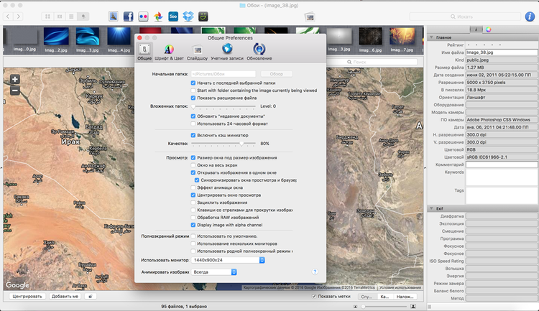Go back with the left arrow button
Image resolution: width=539 pixels, height=311 pixels.
pos(8,16)
